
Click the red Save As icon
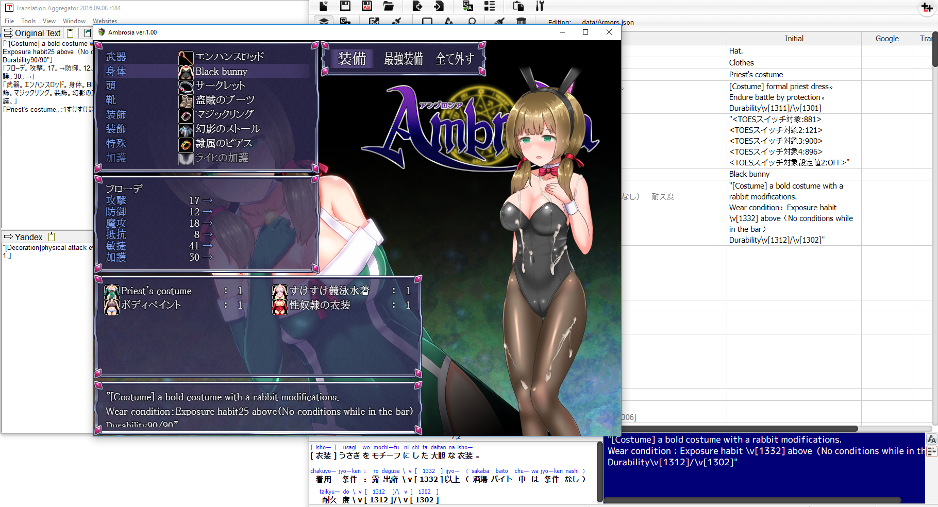coord(367,6)
